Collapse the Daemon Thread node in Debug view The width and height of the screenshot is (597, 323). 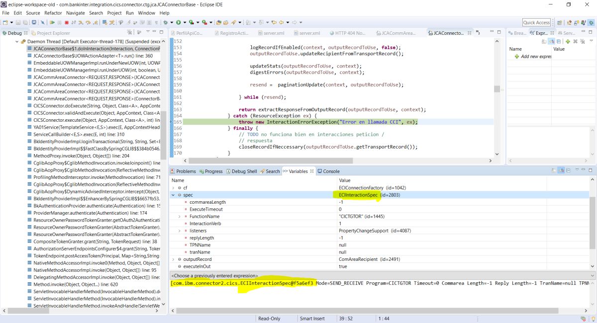(x=17, y=42)
